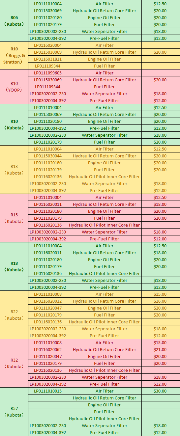Click the R10 (Briggs & Stratton) merged cell
The image size is (180, 436).
(14, 56)
